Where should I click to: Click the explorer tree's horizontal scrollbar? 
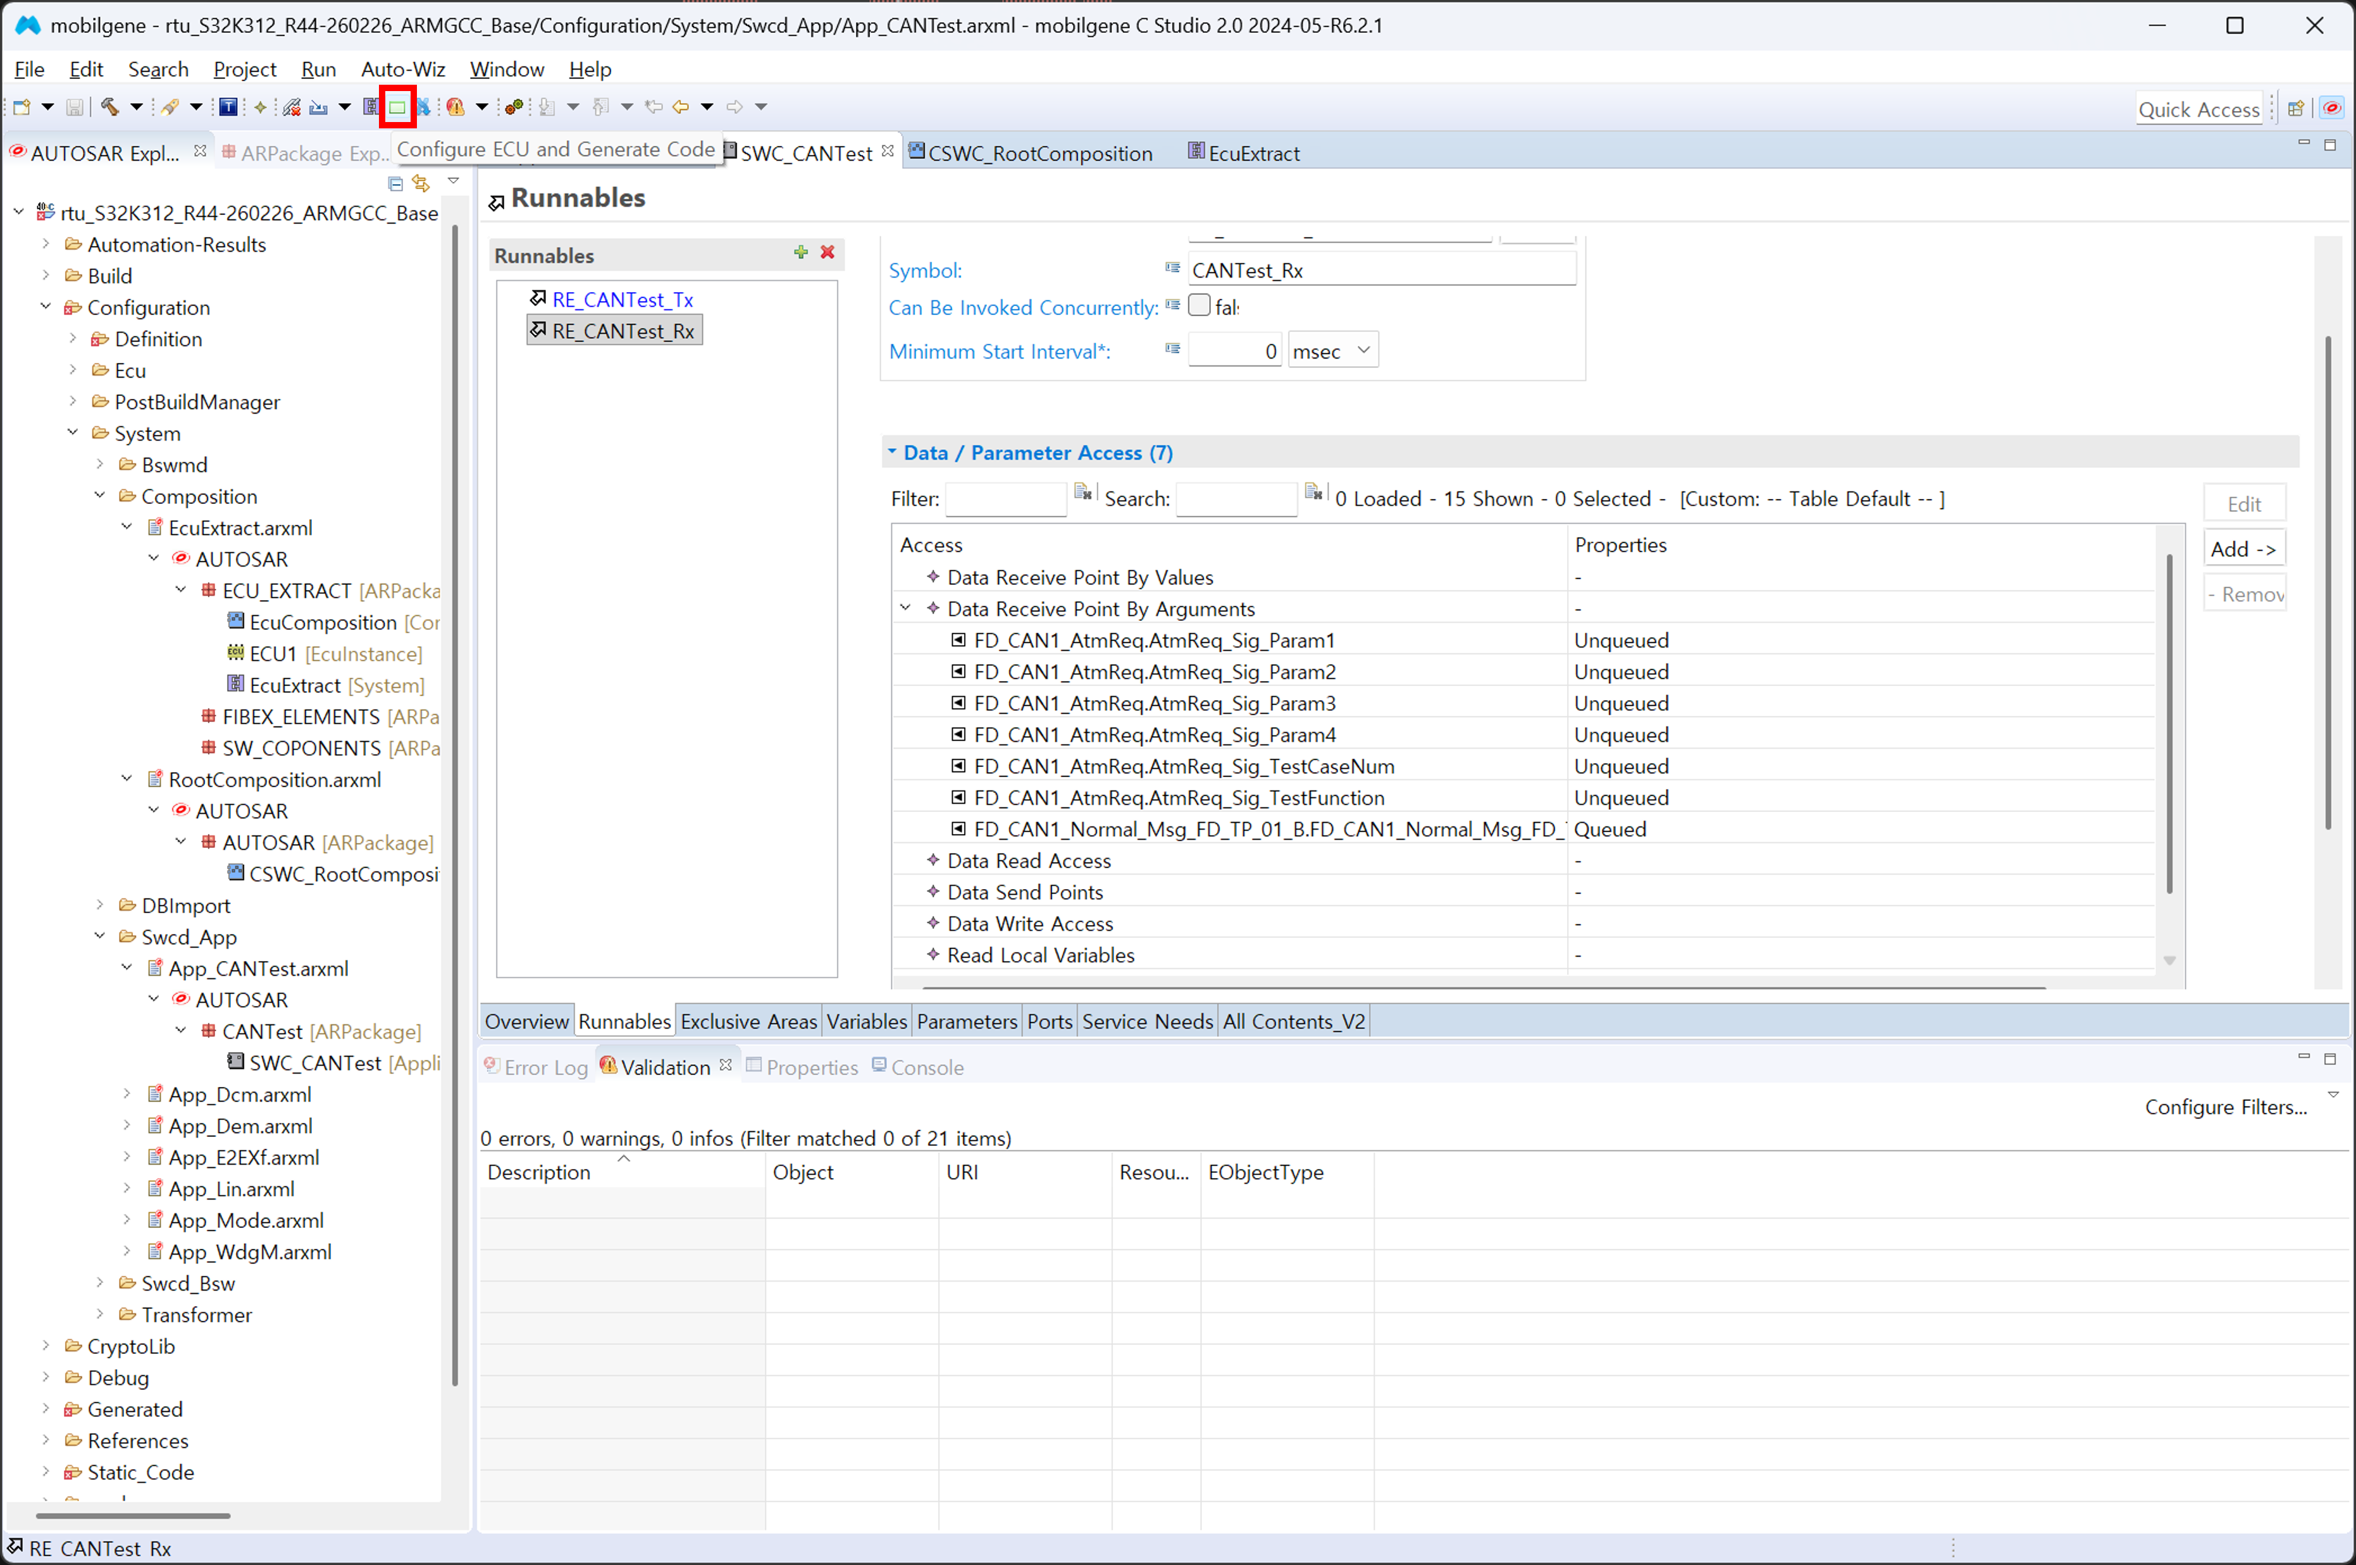click(133, 1515)
